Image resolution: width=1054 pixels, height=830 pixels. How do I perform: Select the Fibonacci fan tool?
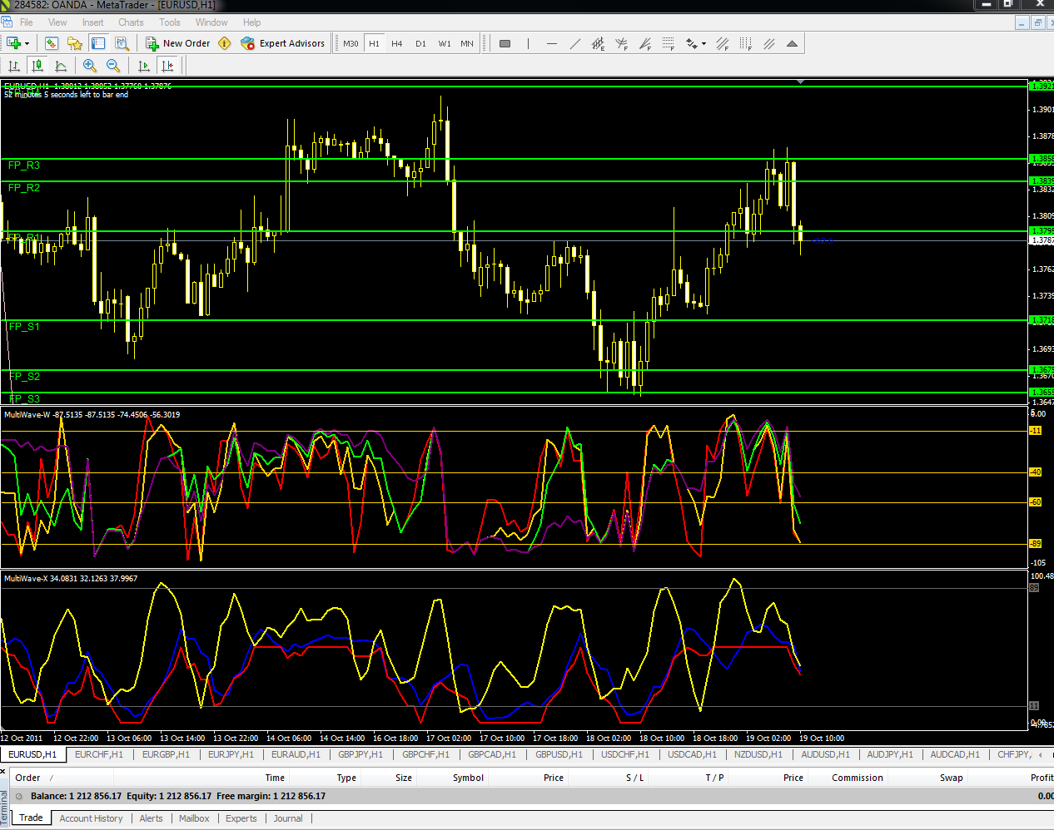click(644, 43)
